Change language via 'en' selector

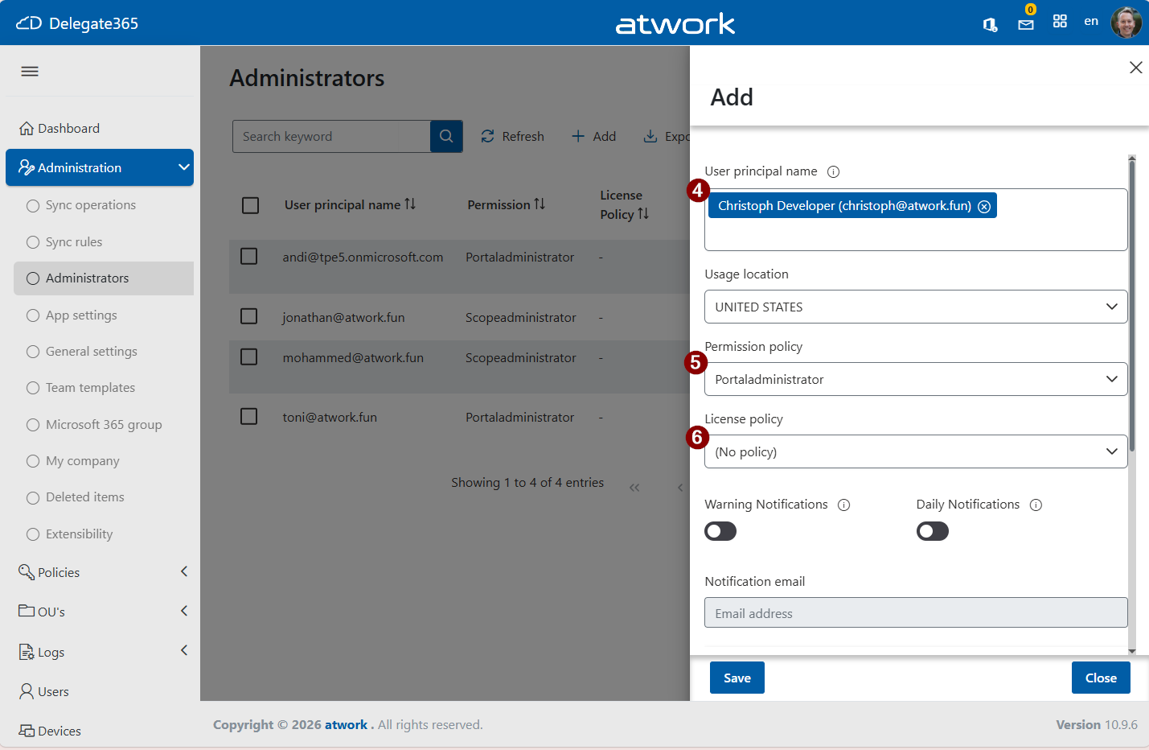tap(1091, 22)
